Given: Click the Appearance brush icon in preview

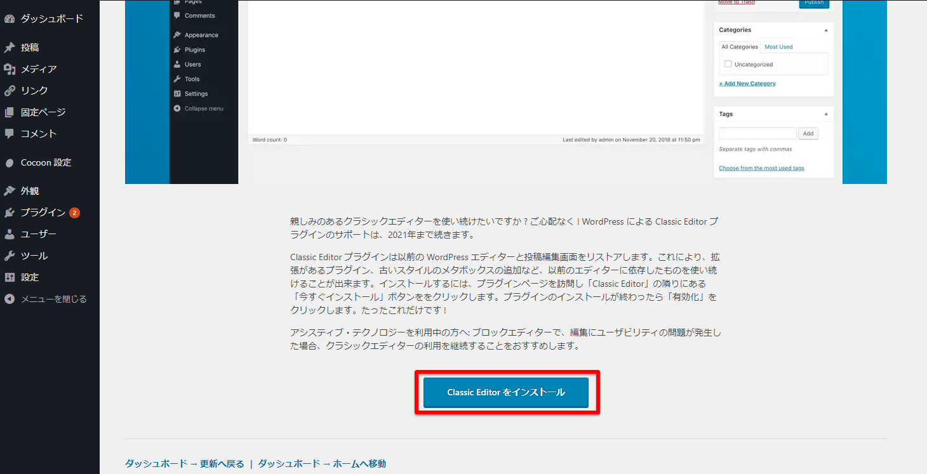Looking at the screenshot, I should pos(177,35).
